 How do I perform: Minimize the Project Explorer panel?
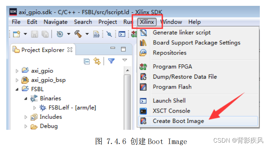[113, 48]
